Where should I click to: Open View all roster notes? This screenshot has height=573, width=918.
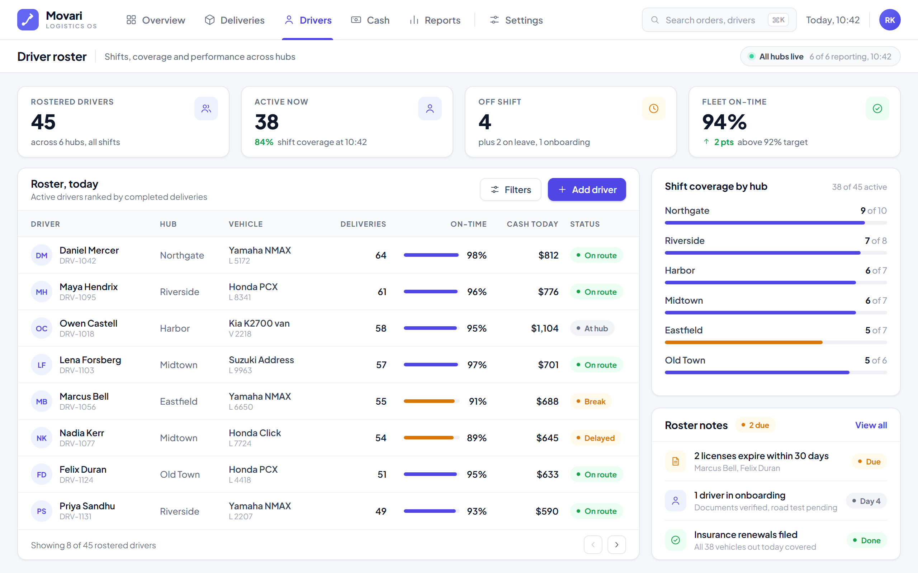(871, 425)
